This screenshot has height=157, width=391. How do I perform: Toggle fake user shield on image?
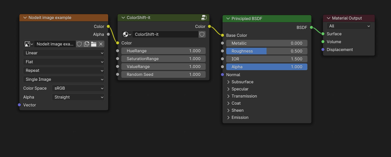point(79,44)
